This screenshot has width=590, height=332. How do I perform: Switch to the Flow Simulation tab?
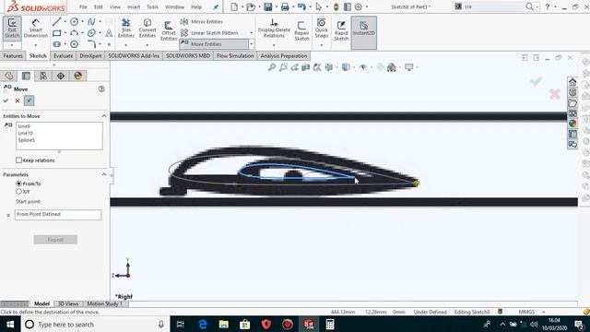tap(235, 55)
